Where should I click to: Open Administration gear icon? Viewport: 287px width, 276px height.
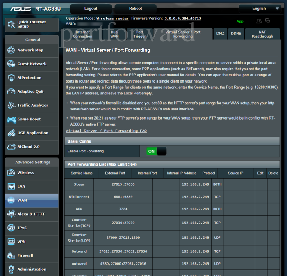coord(11,269)
